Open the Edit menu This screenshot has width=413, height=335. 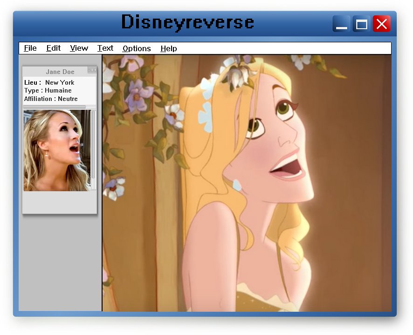click(x=54, y=48)
